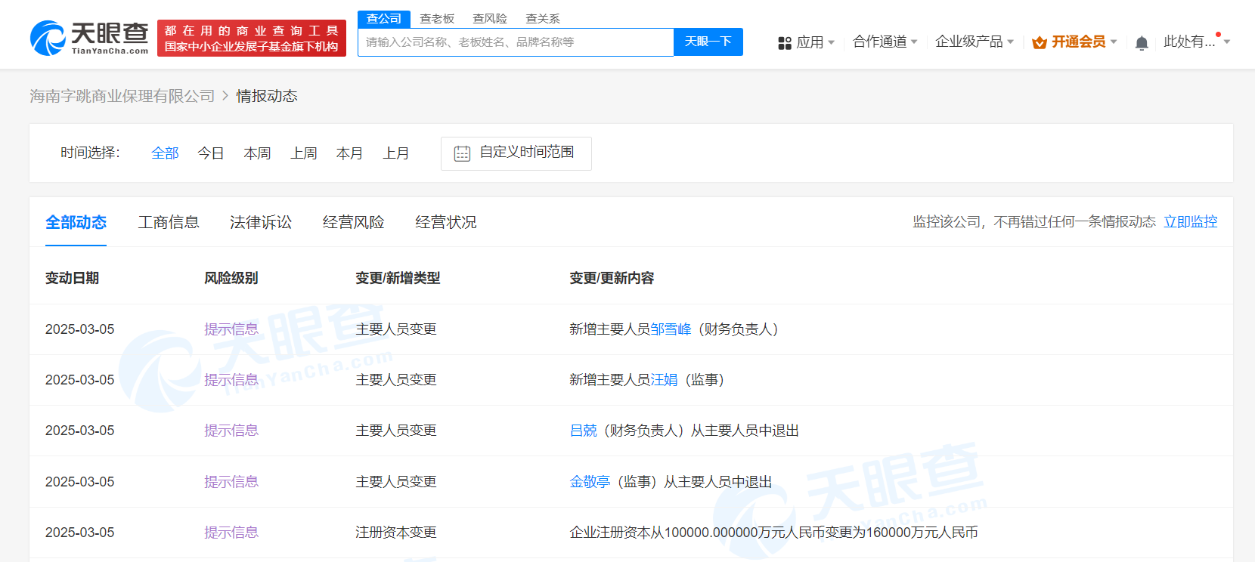This screenshot has height=562, width=1255.
Task: Click the 变更/新增类型 column header
Action: coord(398,278)
